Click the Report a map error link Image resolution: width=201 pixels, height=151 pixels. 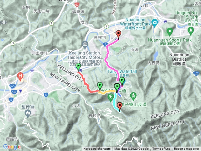tap(187, 149)
